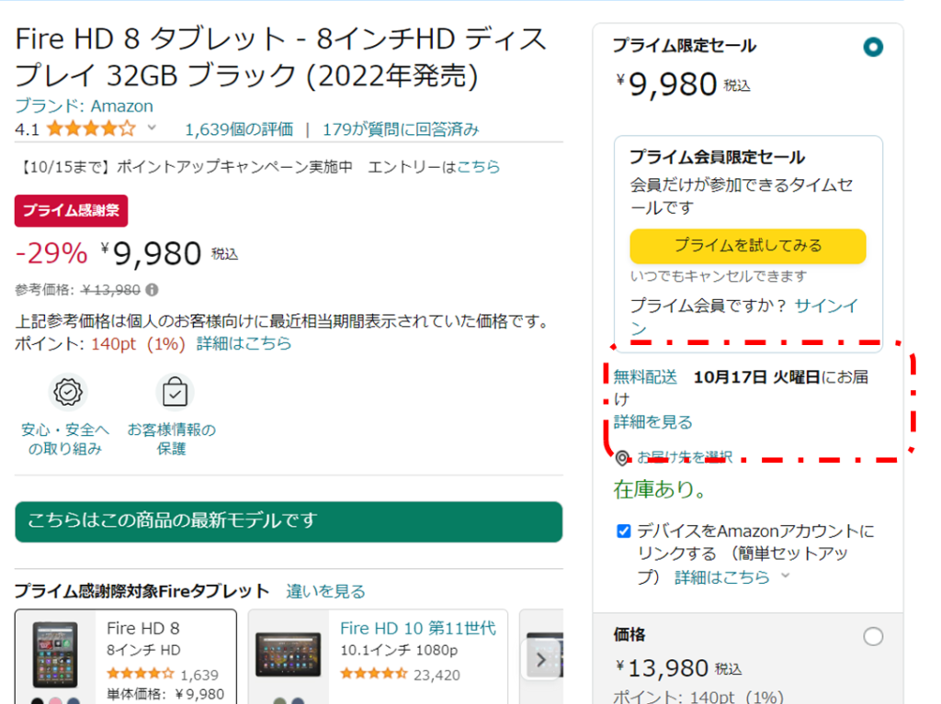
Task: Open the 179が質問に回答済み link
Action: point(401,129)
